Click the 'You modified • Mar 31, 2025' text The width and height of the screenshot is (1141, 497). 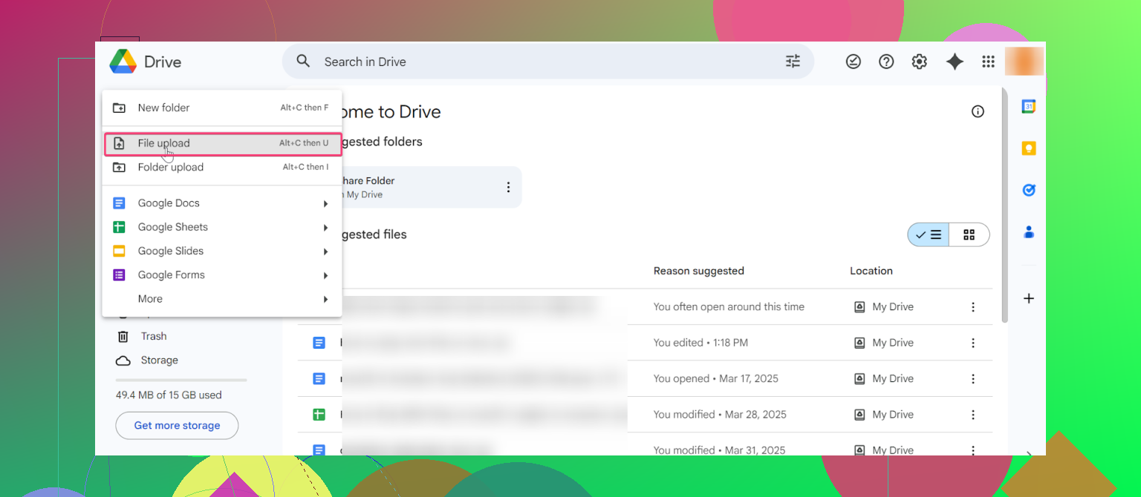[720, 450]
